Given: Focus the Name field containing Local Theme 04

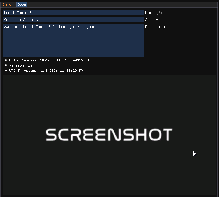Looking at the screenshot, I should (x=73, y=13).
